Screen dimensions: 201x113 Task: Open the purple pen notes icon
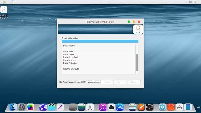pyautogui.click(x=60, y=107)
